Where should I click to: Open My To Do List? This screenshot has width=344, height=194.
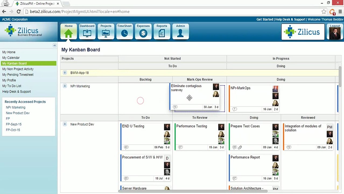(12, 86)
